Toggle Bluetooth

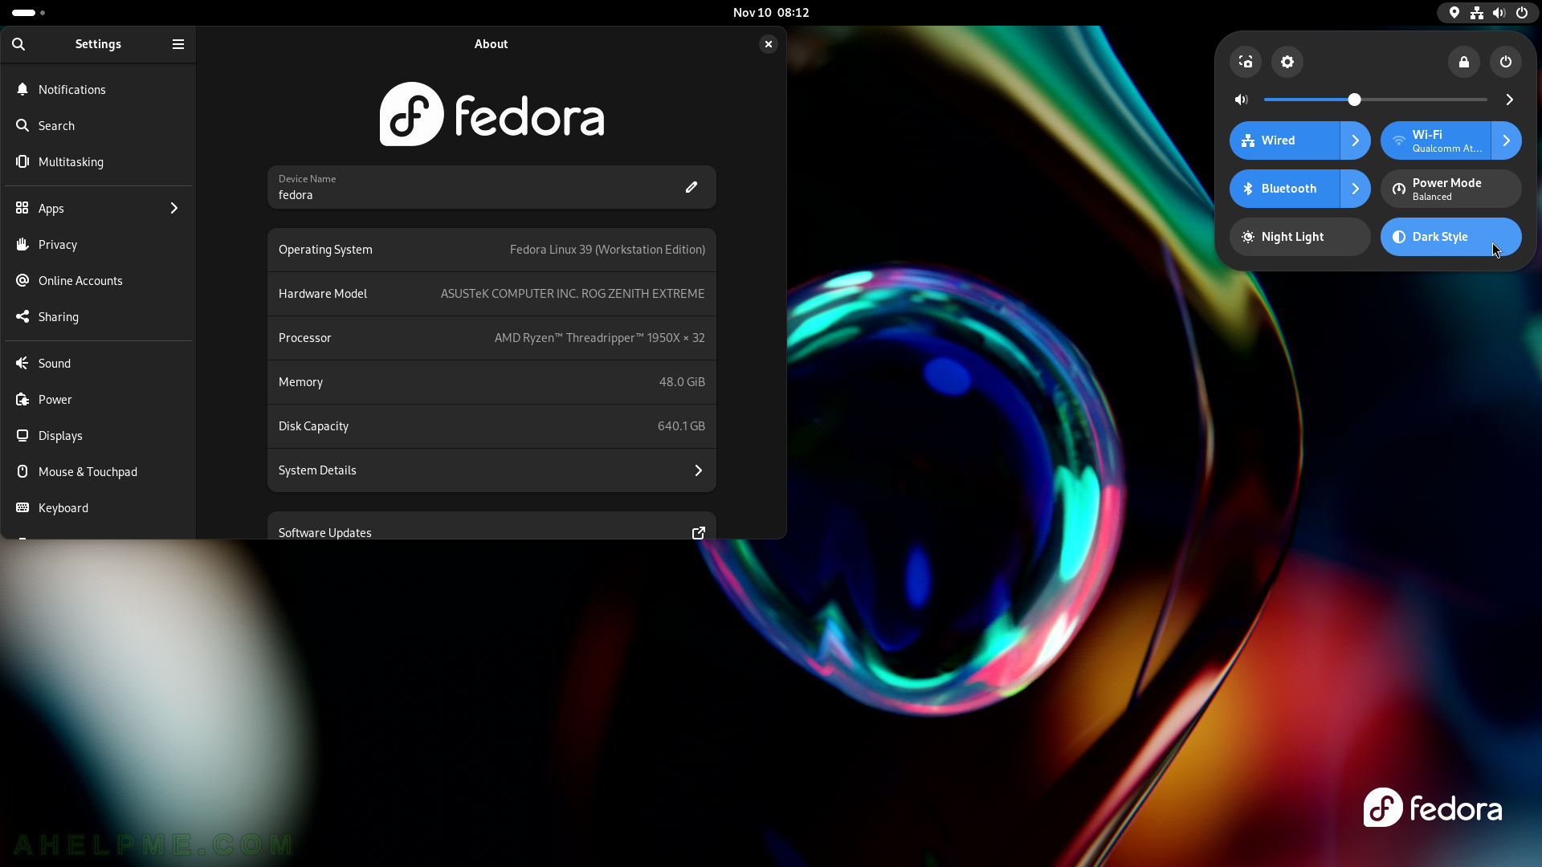(x=1284, y=189)
